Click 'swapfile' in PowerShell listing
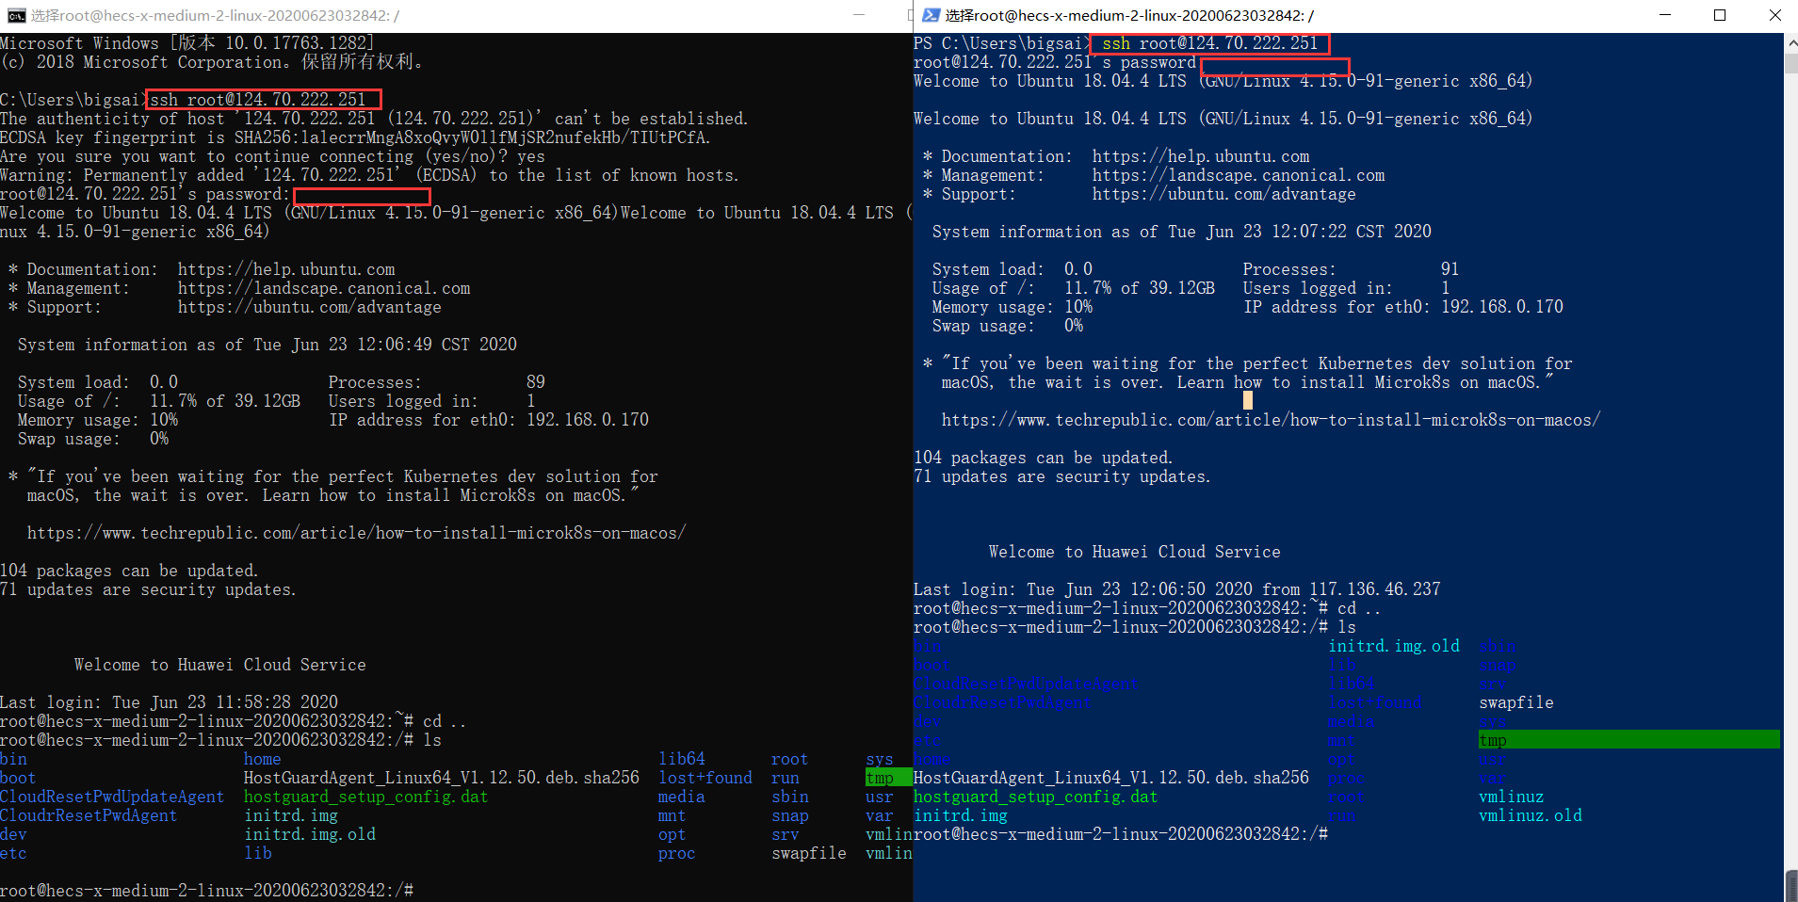This screenshot has height=902, width=1798. pos(1516,702)
